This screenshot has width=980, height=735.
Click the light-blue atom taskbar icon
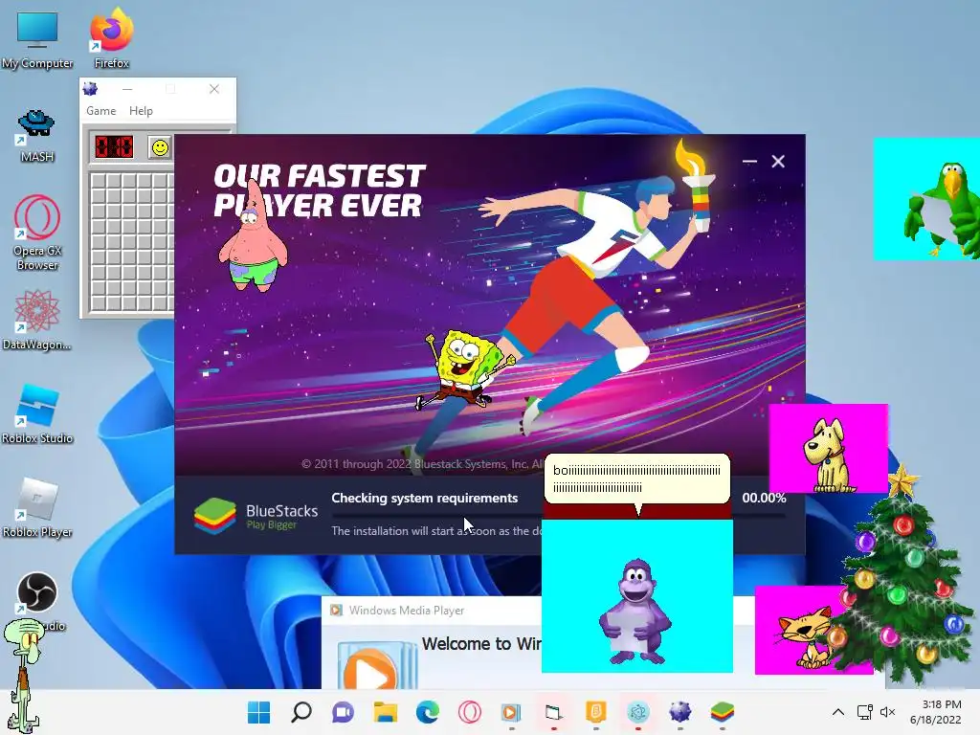tap(638, 712)
